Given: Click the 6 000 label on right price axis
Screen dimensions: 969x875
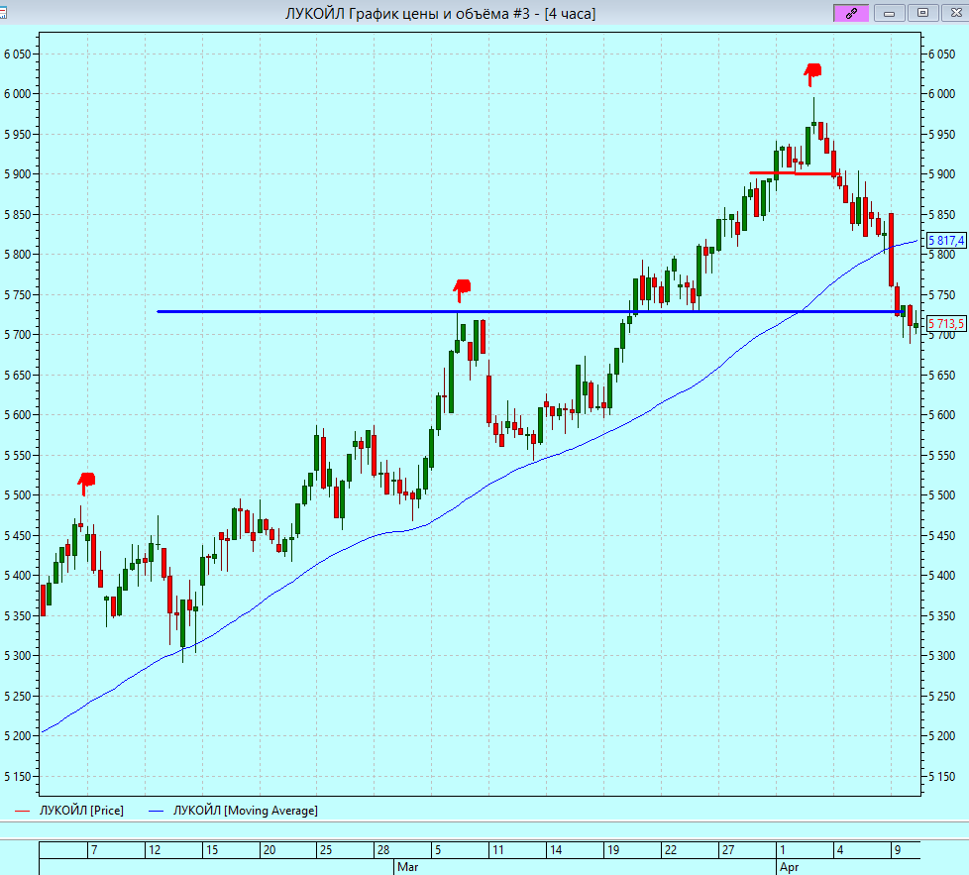Looking at the screenshot, I should [942, 94].
